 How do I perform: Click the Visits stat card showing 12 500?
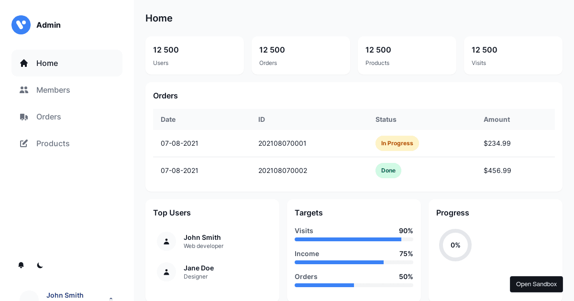tap(513, 55)
